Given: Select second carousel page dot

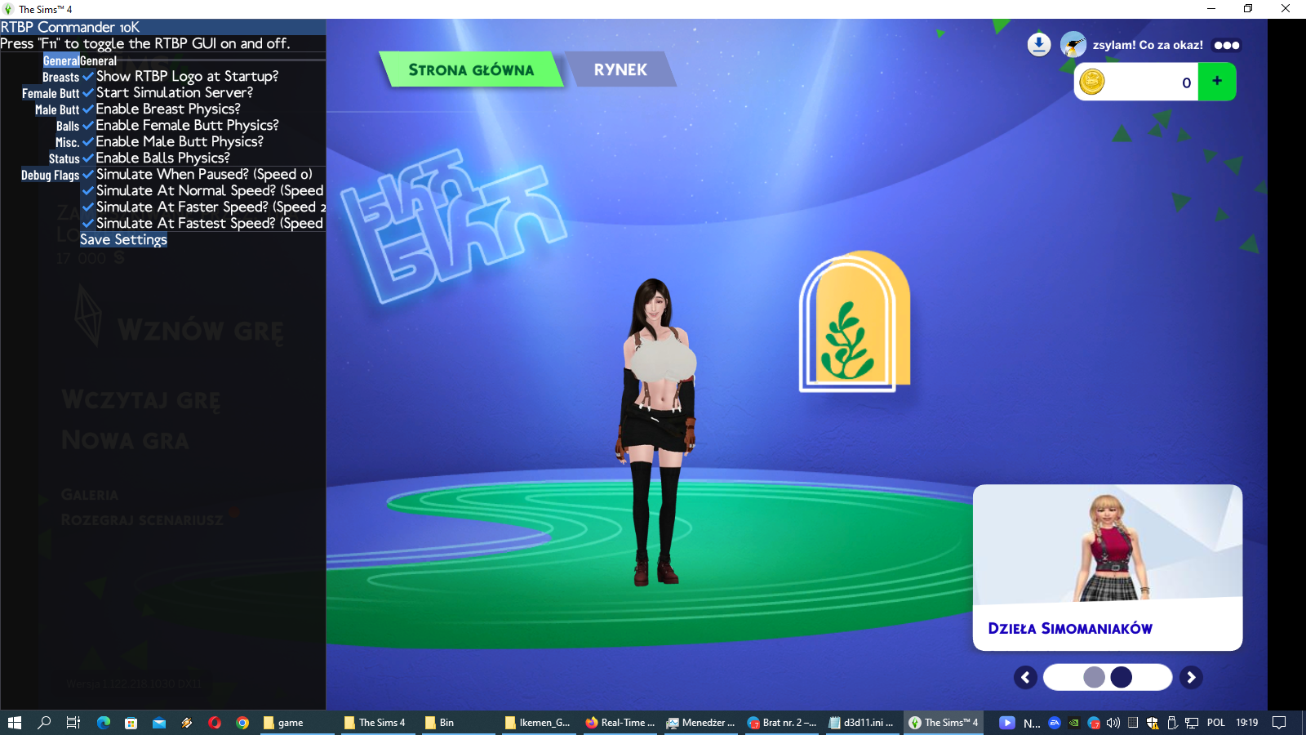Looking at the screenshot, I should (x=1122, y=677).
